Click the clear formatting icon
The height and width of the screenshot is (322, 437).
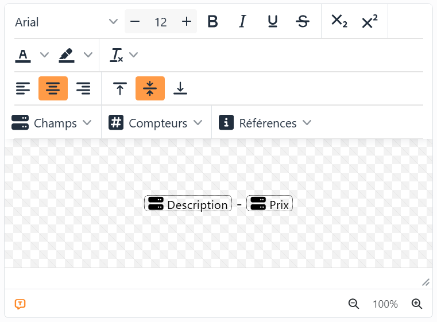coord(117,55)
